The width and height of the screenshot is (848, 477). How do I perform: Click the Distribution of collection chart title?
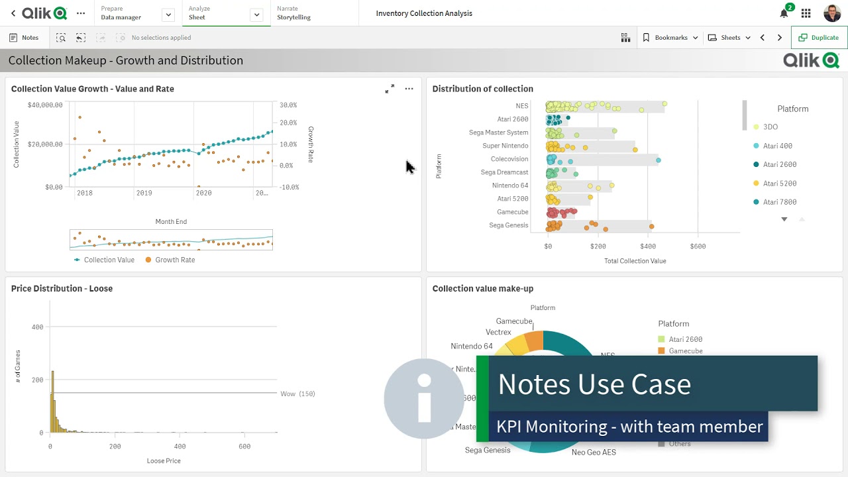pos(482,89)
